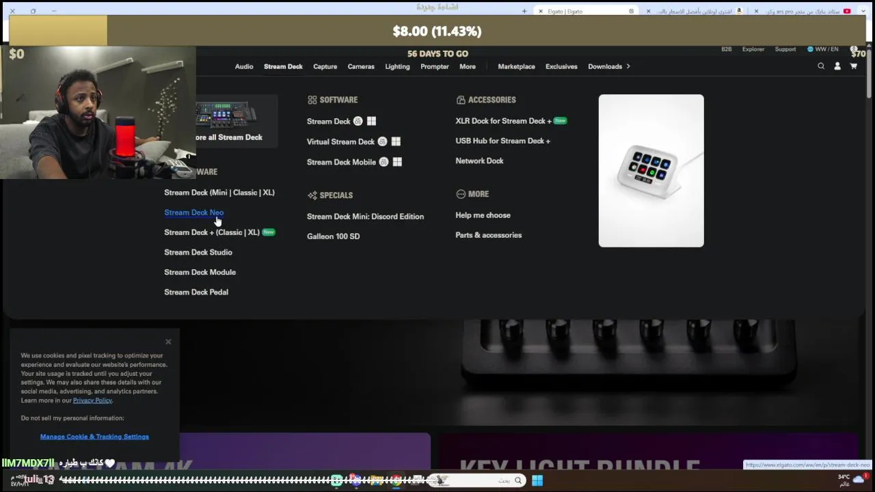
Task: Open the Stream Deck menu
Action: (x=283, y=66)
